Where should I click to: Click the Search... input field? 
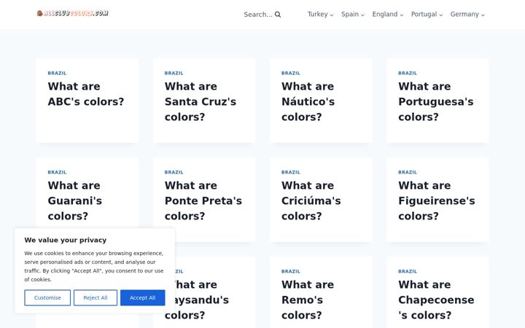258,15
